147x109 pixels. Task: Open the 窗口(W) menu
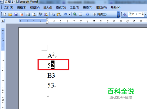[x=101, y=8]
